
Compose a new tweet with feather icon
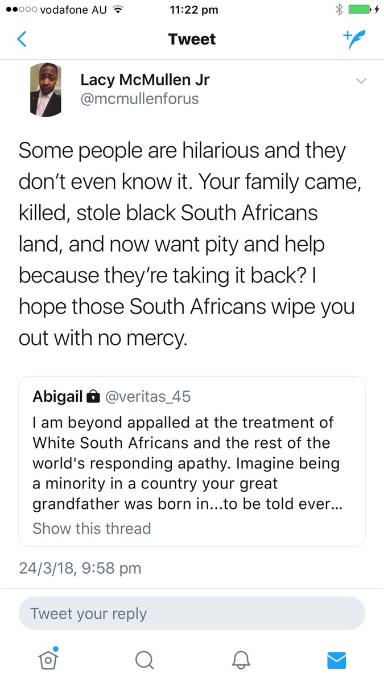354,39
